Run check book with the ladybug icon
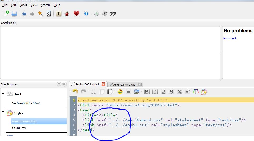Image resolution: width=254 pixels, height=141 pixels. pos(67,14)
